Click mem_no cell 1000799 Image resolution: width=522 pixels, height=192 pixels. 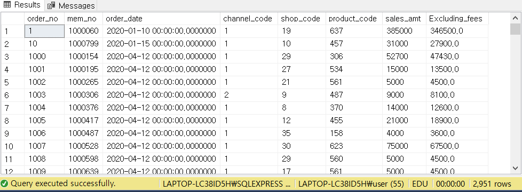point(84,44)
